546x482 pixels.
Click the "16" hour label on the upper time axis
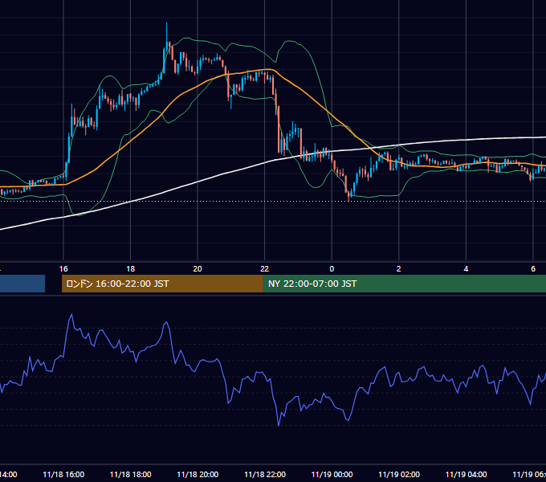pyautogui.click(x=63, y=269)
